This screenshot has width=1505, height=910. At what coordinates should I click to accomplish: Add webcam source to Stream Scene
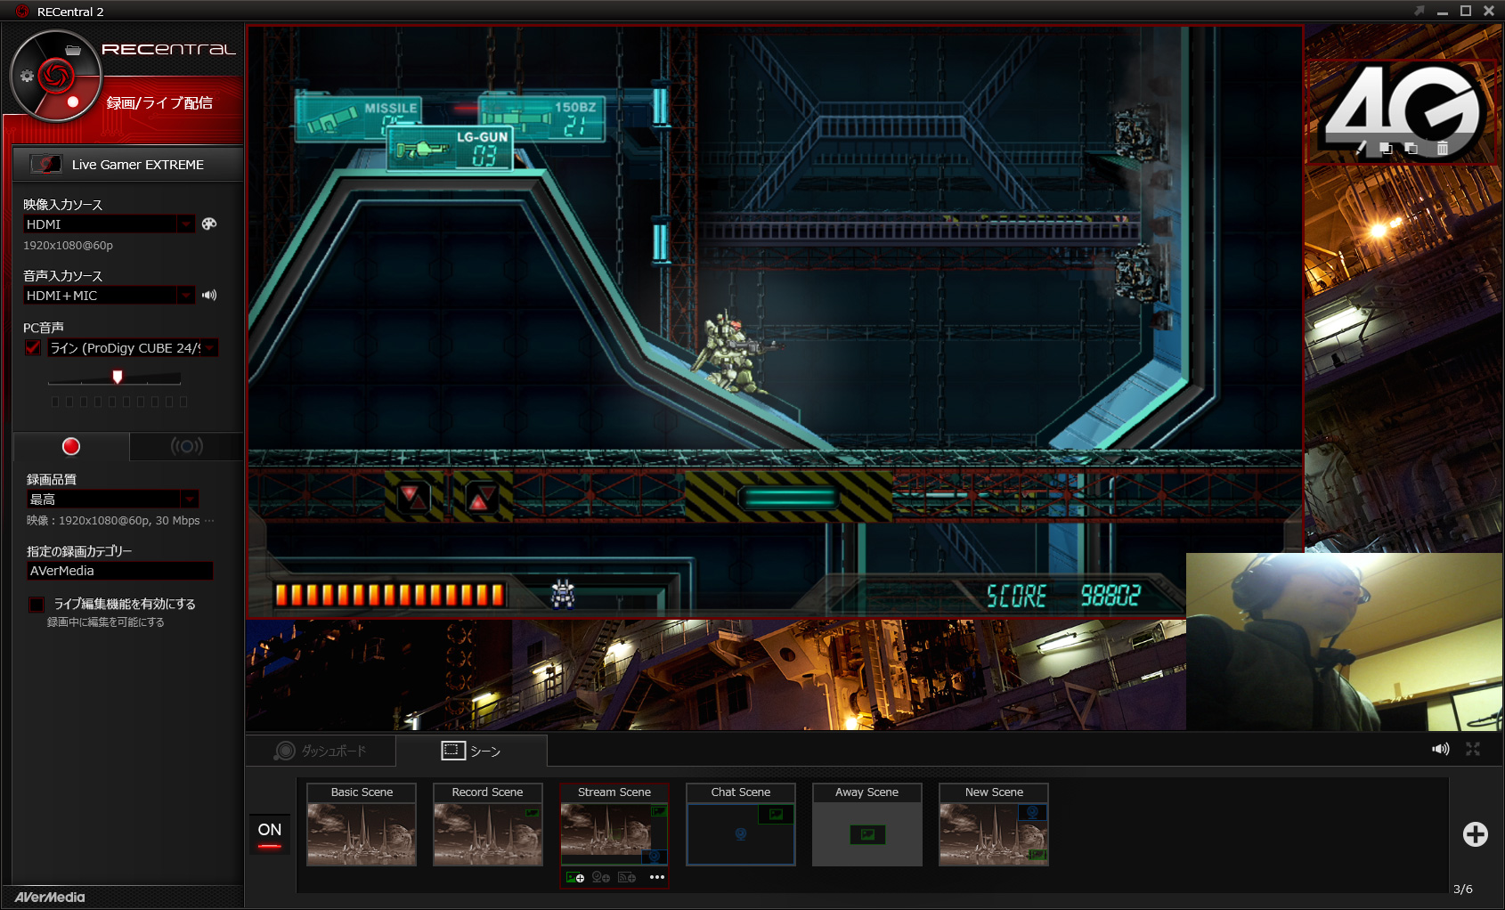[x=601, y=877]
